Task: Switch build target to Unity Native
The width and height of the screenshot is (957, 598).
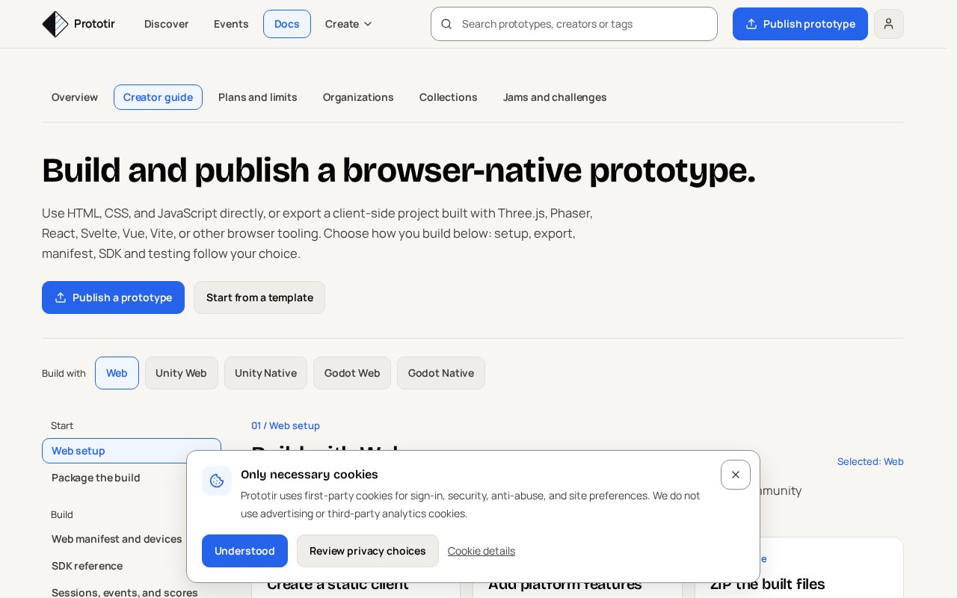Action: pos(265,373)
